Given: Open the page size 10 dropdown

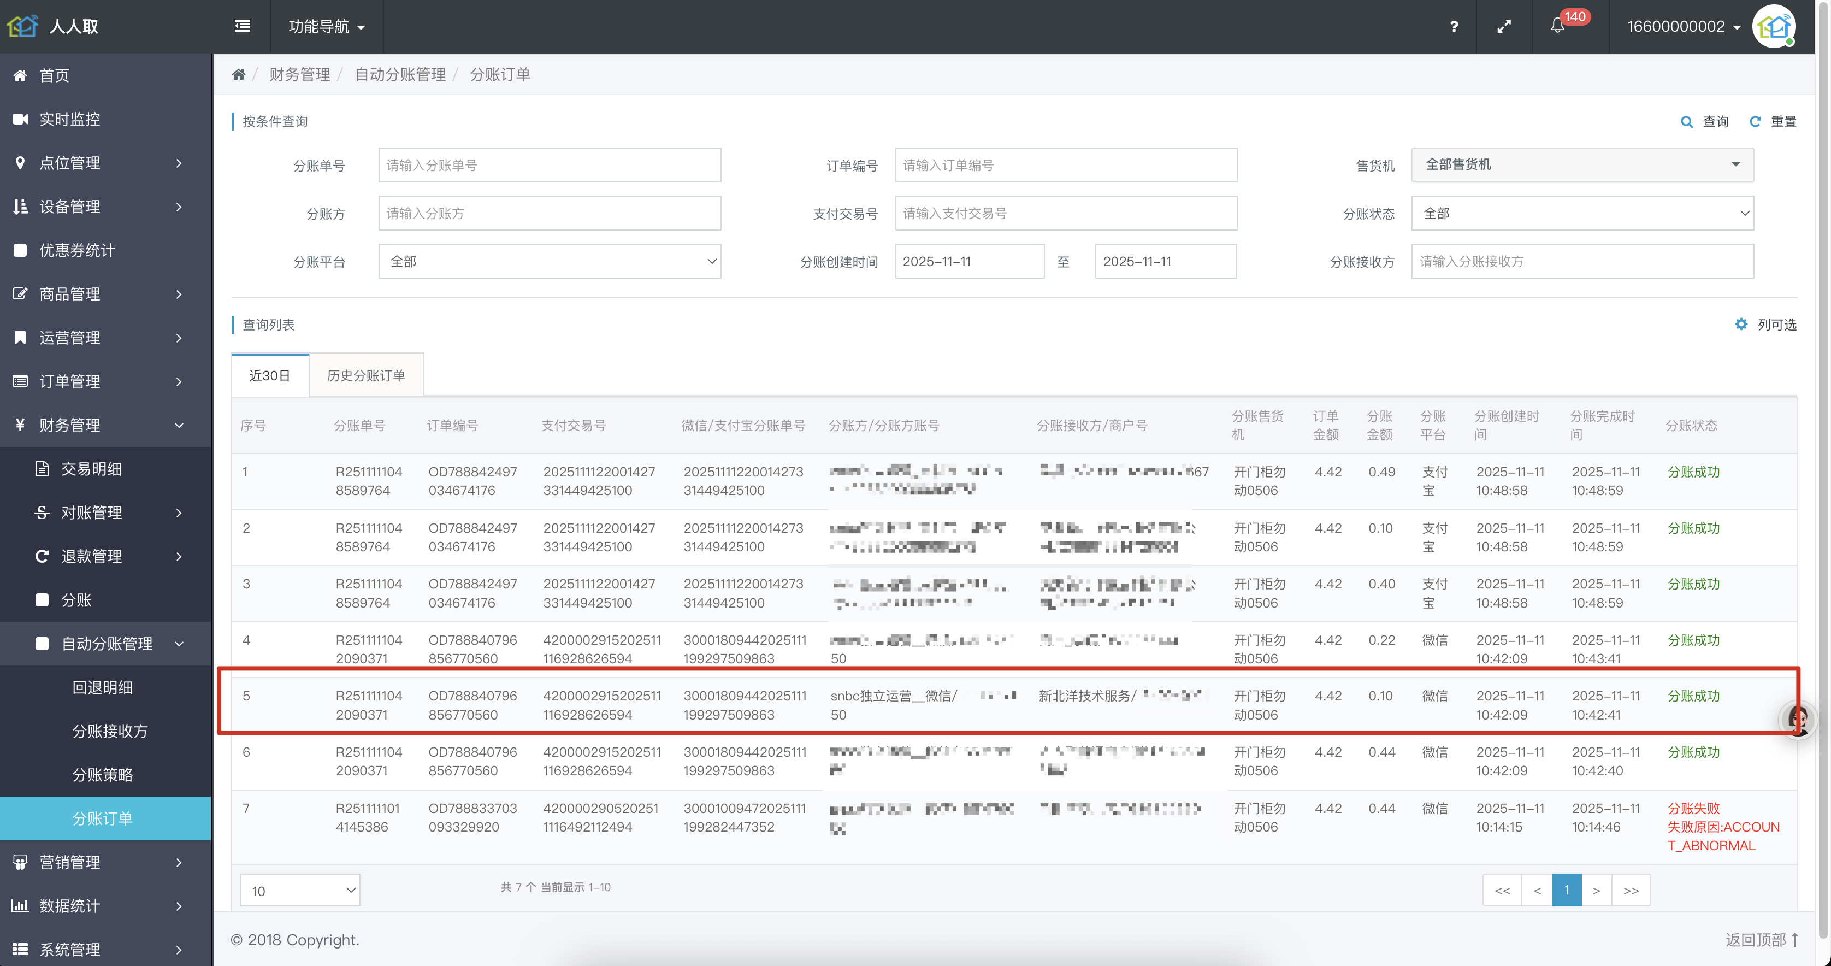Looking at the screenshot, I should [x=300, y=891].
